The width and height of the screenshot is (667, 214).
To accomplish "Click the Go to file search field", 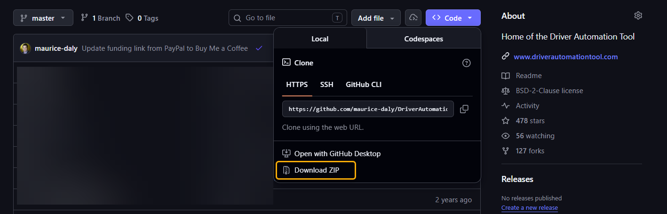I will pos(287,18).
